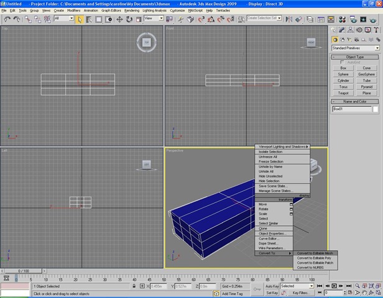Viewport: 383px width, 298px height.
Task: Click the Pyramid primitive button
Action: pos(366,87)
